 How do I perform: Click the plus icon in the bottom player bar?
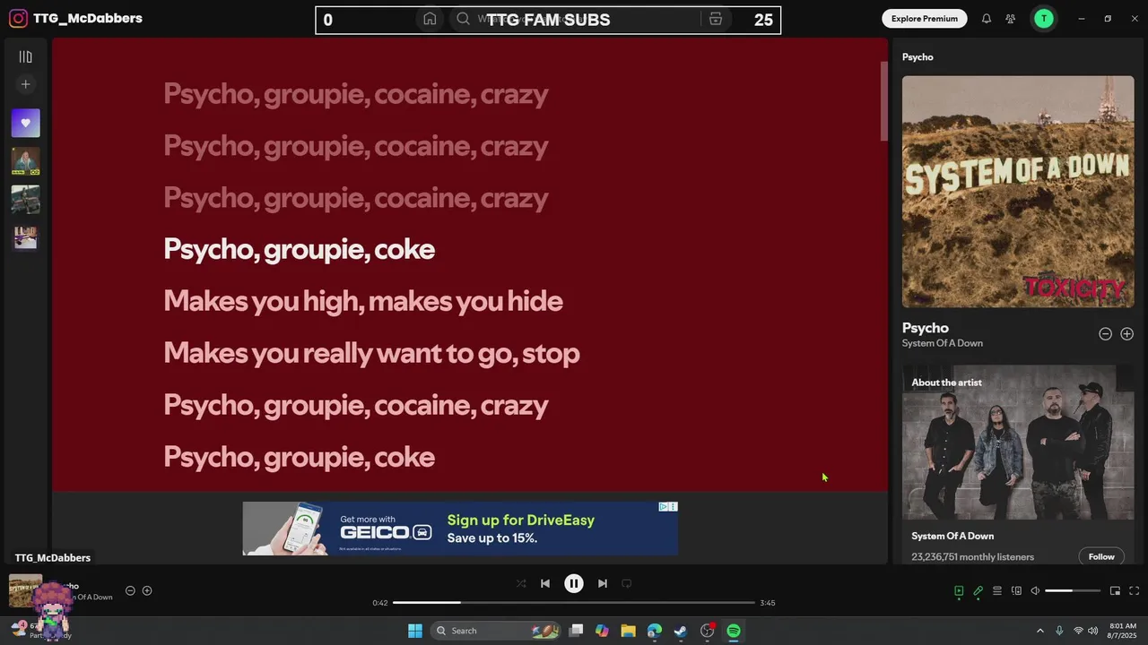[x=147, y=590]
